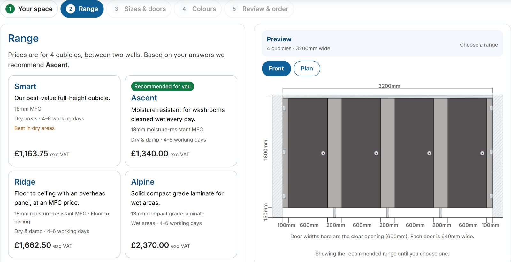511x262 pixels.
Task: Switch preview to Front view
Action: pyautogui.click(x=276, y=69)
